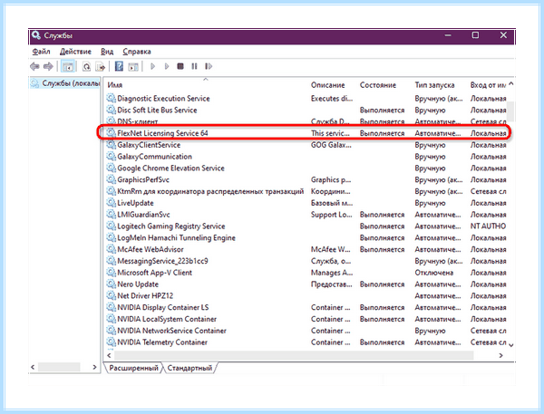Click the Restart service icon
Screen dimensions: 544x414
[209, 66]
